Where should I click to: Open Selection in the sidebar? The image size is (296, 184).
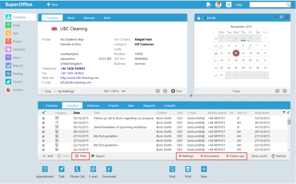[15, 50]
